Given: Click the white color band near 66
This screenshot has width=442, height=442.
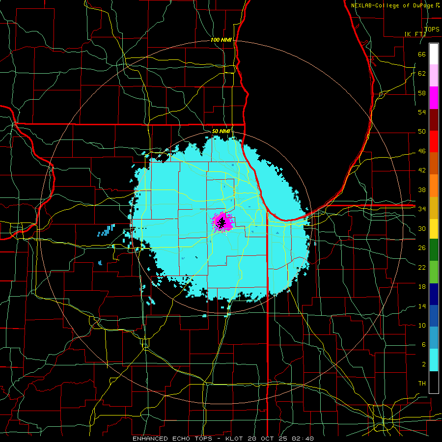Looking at the screenshot, I should point(434,54).
